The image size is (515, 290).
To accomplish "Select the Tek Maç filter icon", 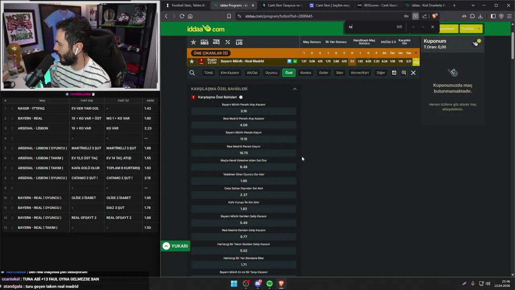I will (216, 42).
